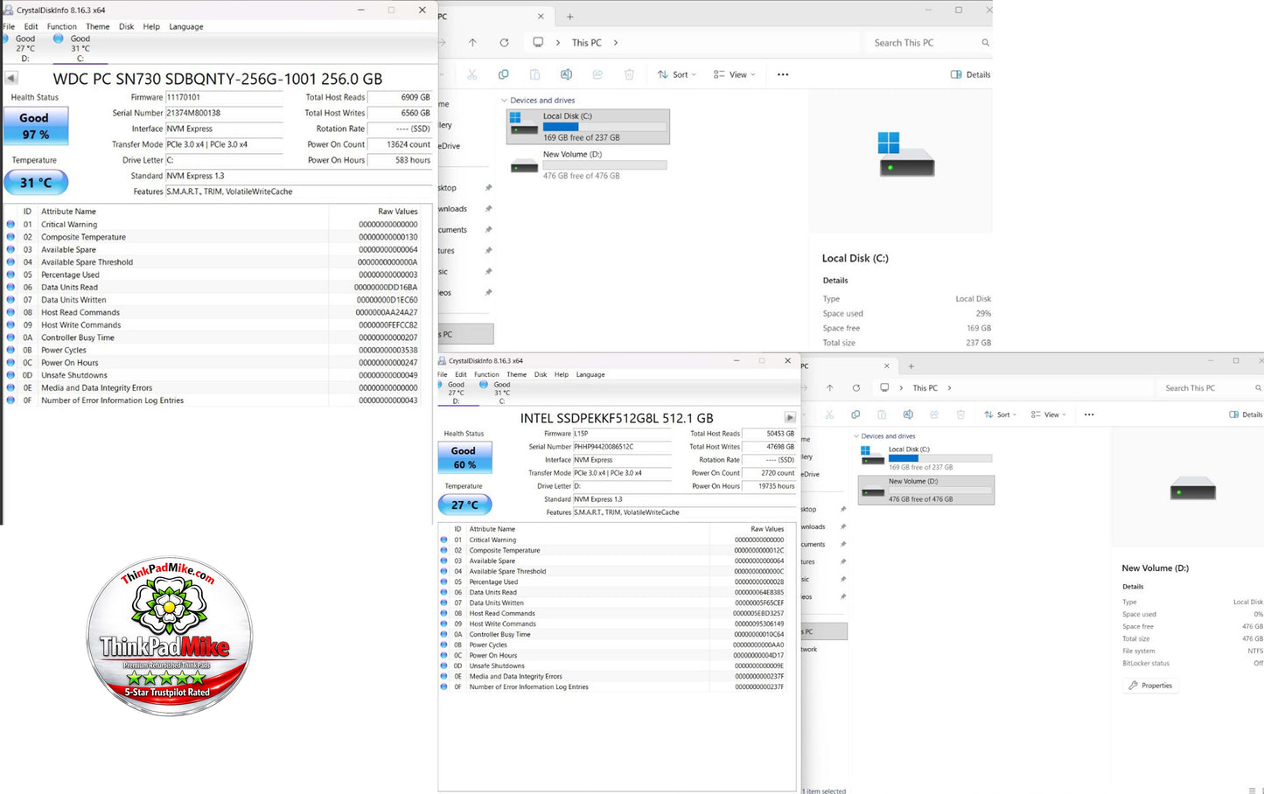Open View dropdown in Explorer with Local Disk selected
Image resolution: width=1264 pixels, height=794 pixels.
(735, 74)
